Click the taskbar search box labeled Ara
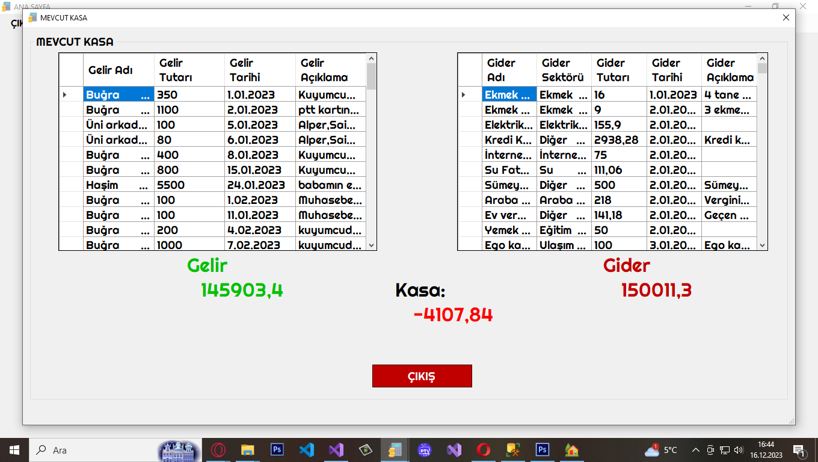 click(x=90, y=450)
